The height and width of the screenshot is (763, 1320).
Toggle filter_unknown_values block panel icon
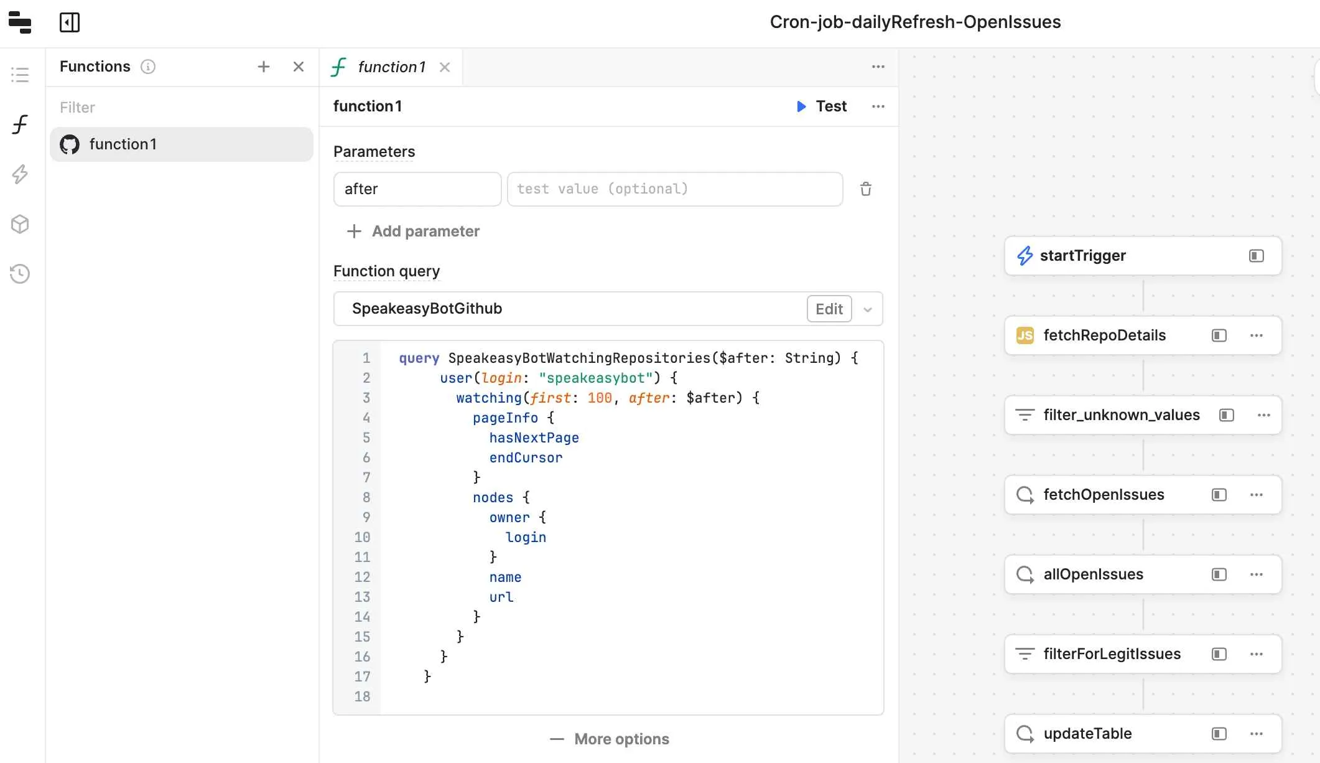[x=1227, y=415]
